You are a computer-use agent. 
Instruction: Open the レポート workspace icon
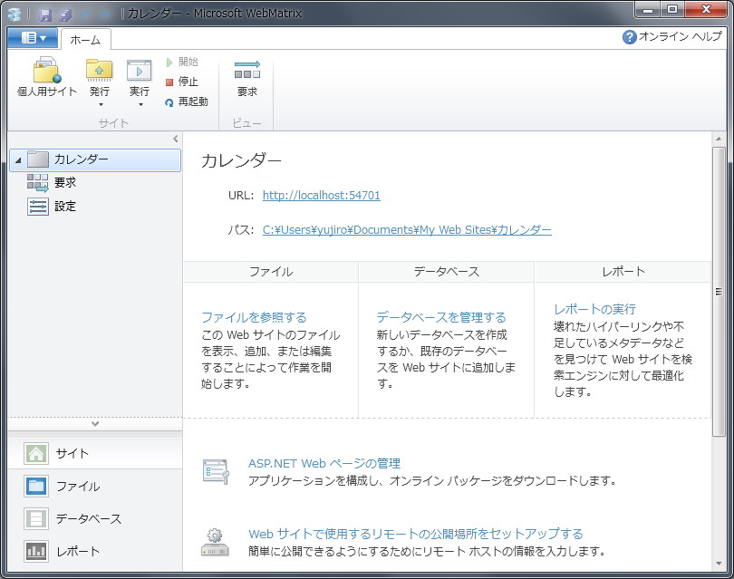click(x=36, y=550)
